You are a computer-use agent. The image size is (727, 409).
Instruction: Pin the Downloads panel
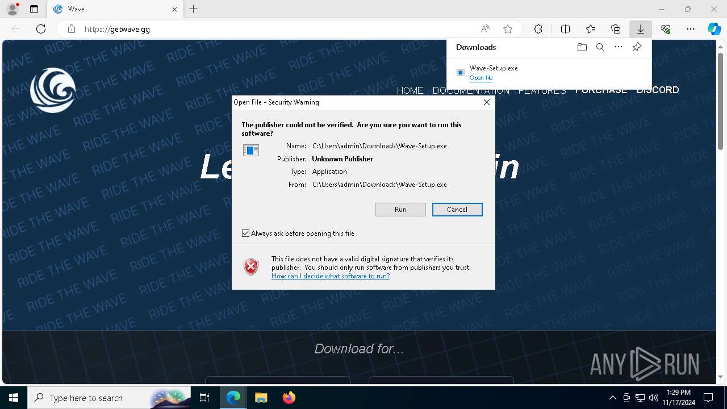click(x=637, y=47)
